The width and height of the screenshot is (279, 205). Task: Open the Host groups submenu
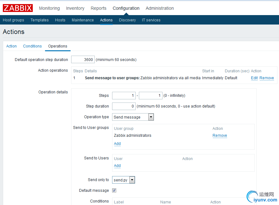point(14,20)
